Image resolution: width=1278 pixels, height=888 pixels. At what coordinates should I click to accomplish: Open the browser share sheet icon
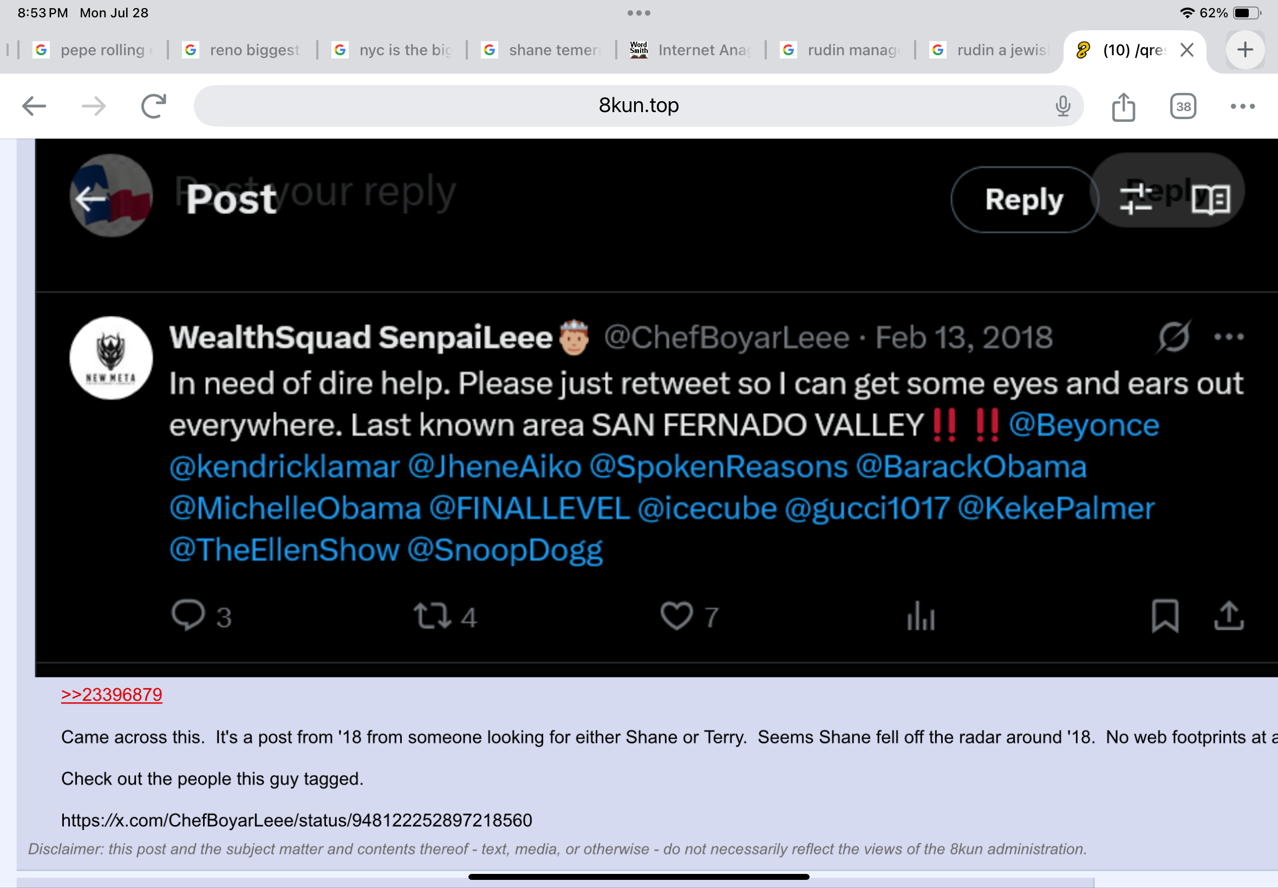pyautogui.click(x=1123, y=106)
